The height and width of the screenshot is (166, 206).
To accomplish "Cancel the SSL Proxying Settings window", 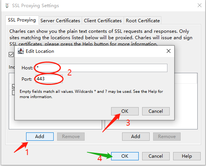I will pyautogui.click(x=156, y=156).
